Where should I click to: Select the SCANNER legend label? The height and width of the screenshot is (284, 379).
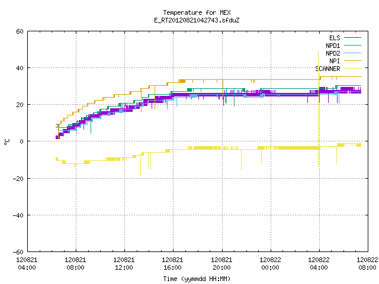pyautogui.click(x=327, y=69)
